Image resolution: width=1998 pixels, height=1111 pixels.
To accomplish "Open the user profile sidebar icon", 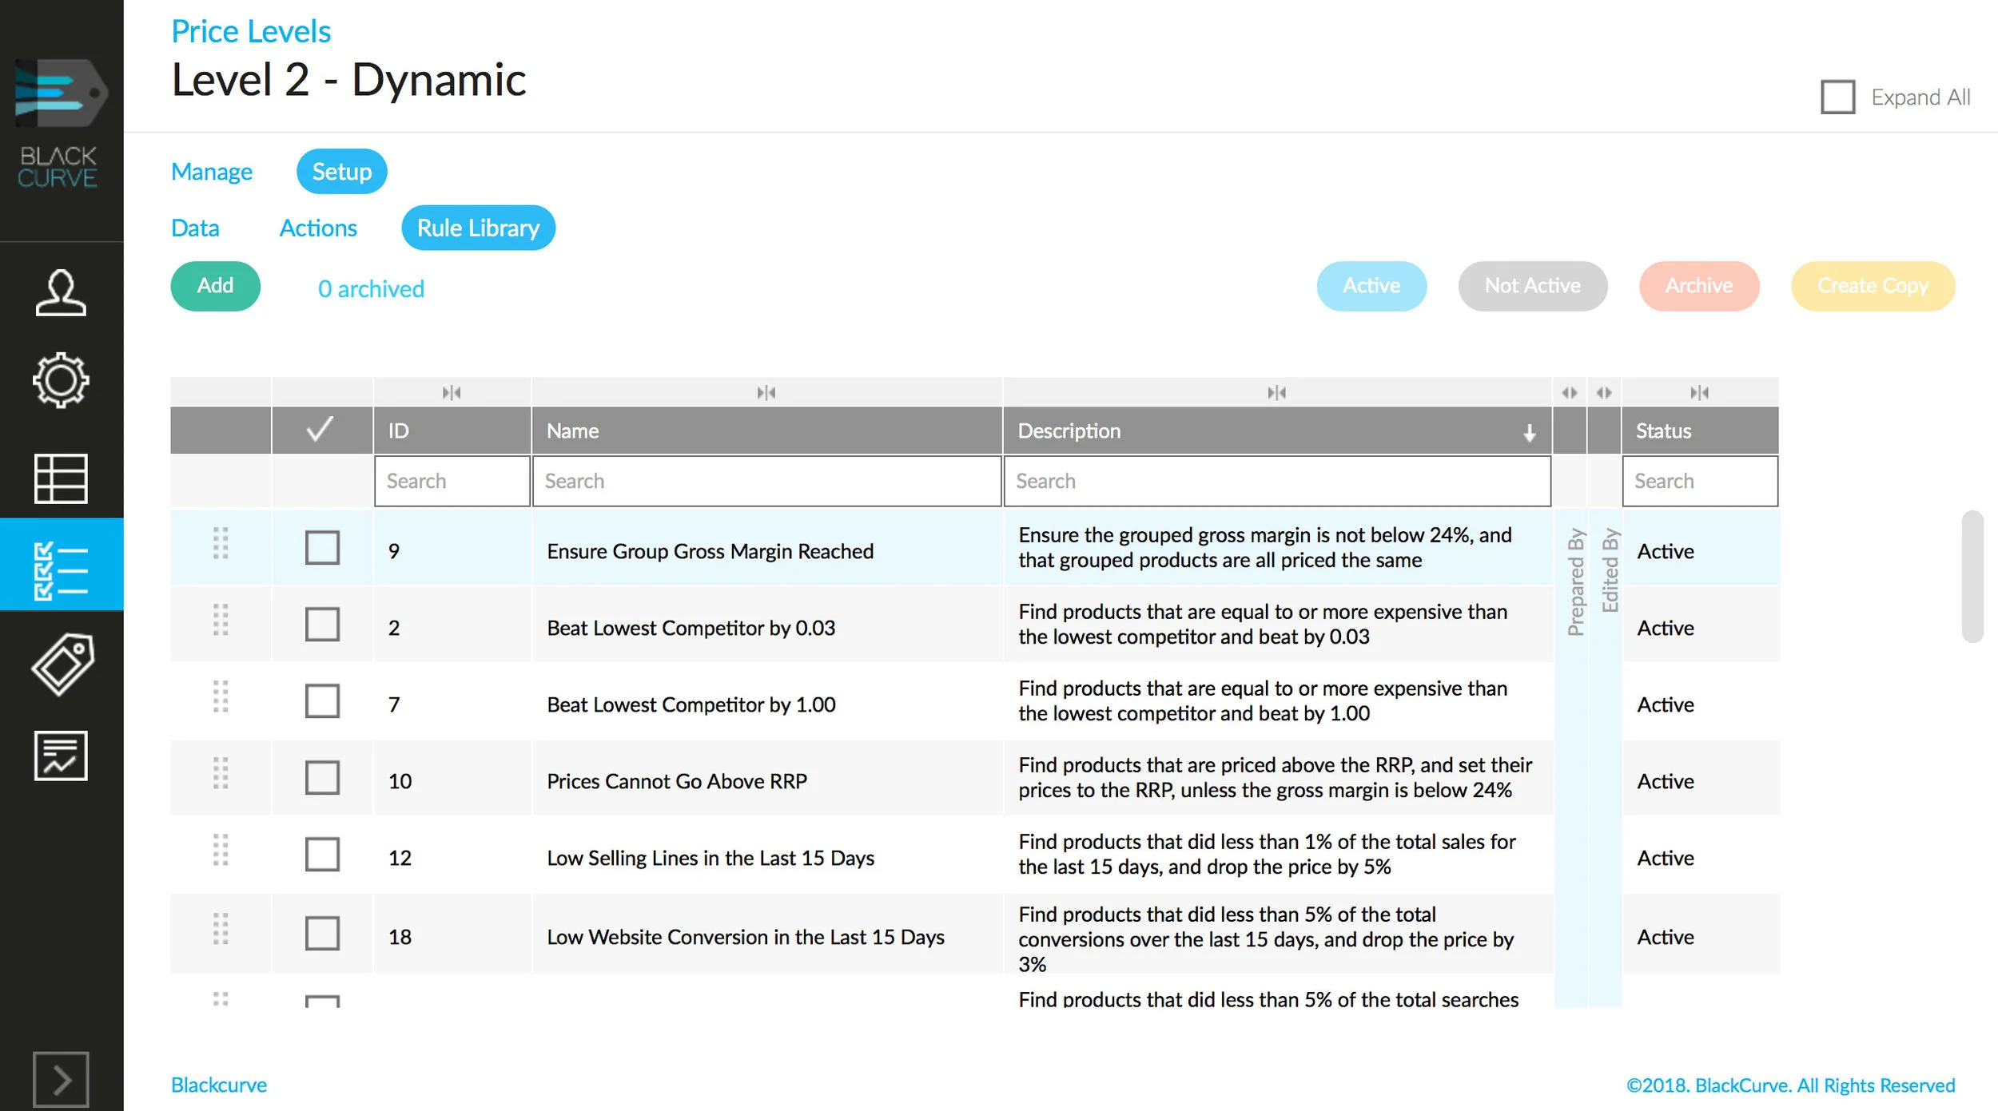I will (61, 293).
